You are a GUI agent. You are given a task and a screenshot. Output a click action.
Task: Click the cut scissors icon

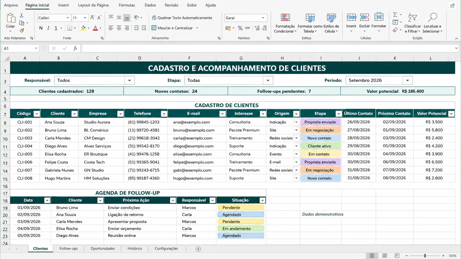(x=22, y=15)
